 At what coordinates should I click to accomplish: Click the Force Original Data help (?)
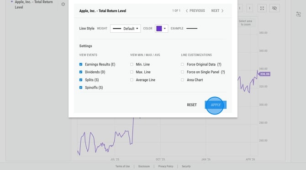(219, 65)
